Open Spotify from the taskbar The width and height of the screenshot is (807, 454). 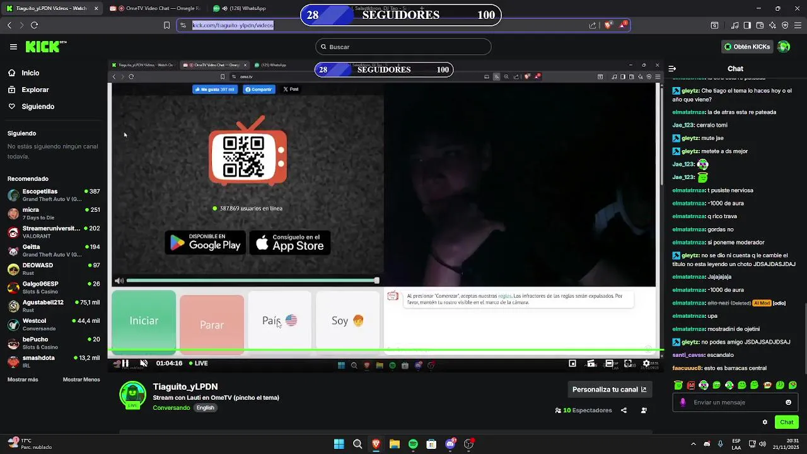click(413, 444)
